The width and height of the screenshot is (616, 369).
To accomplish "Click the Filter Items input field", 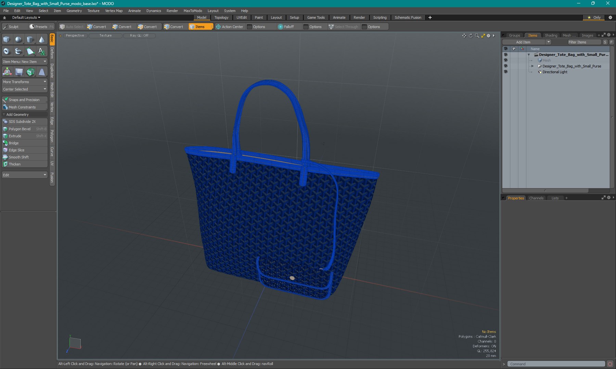I will [x=584, y=42].
